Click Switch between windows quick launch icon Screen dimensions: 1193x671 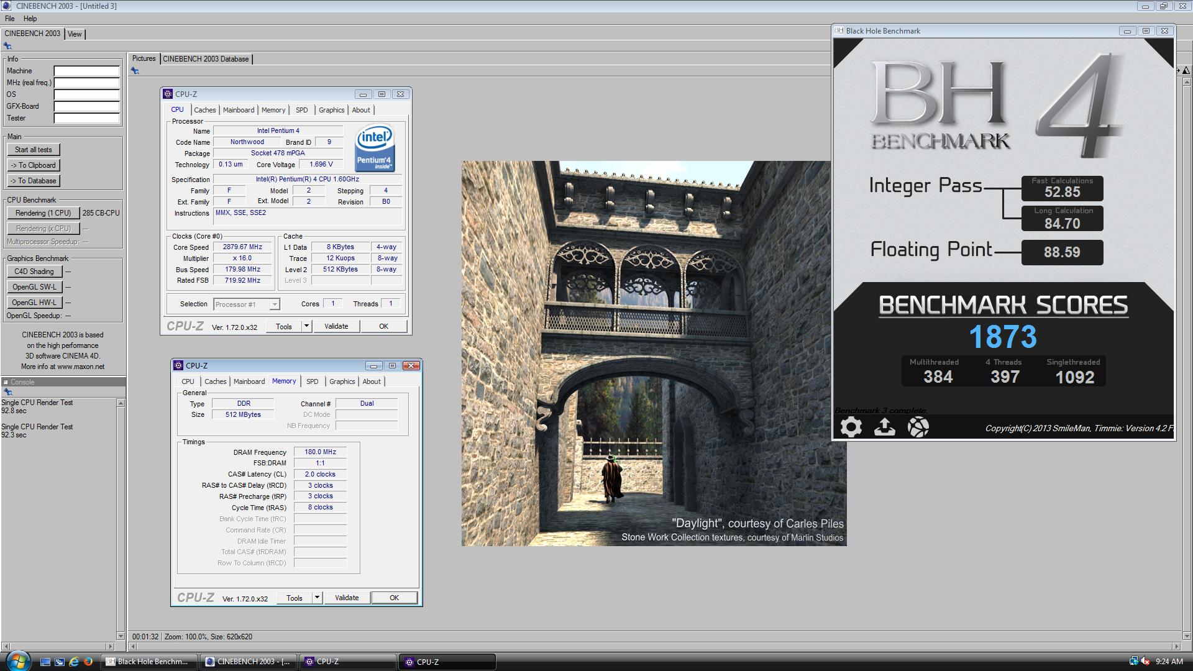[x=60, y=662]
